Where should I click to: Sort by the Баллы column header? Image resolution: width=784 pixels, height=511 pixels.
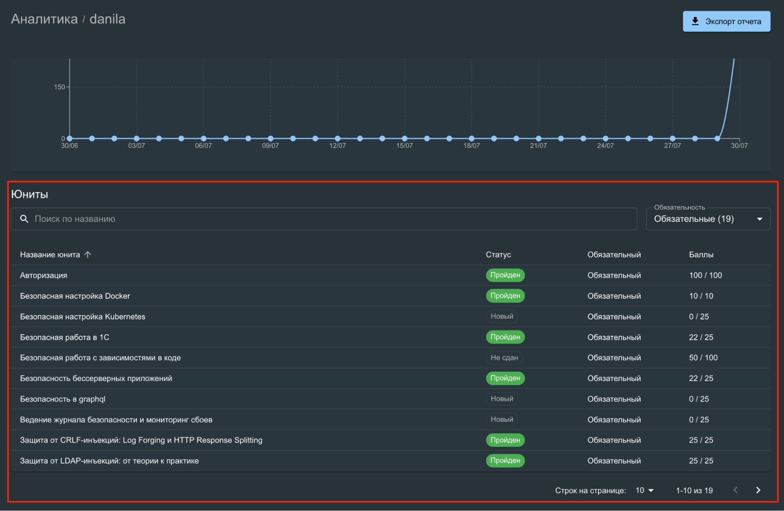tap(701, 255)
